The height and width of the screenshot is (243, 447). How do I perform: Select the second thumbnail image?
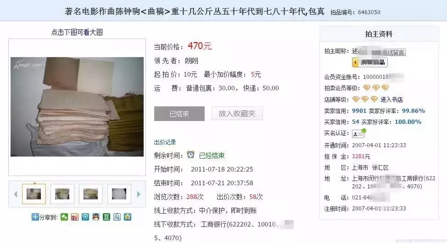pyautogui.click(x=62, y=194)
